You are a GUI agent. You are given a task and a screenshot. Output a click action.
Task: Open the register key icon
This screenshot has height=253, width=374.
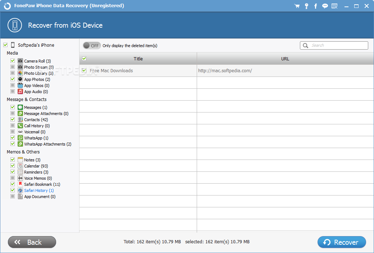[306, 6]
